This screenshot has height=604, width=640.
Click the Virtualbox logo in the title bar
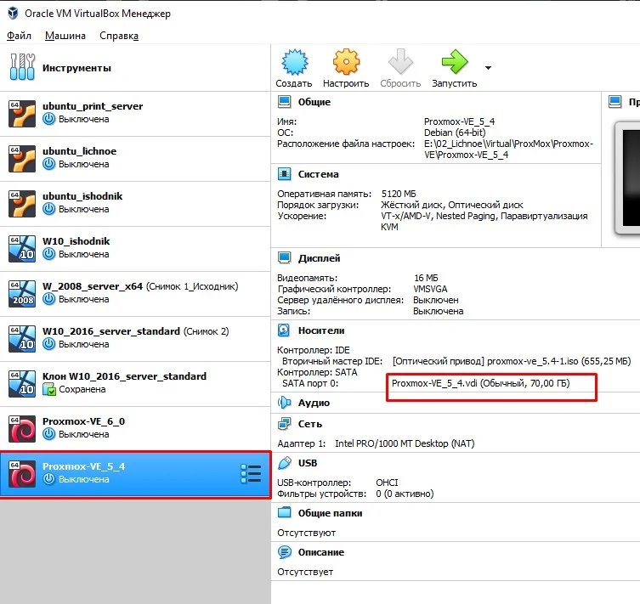coord(13,13)
